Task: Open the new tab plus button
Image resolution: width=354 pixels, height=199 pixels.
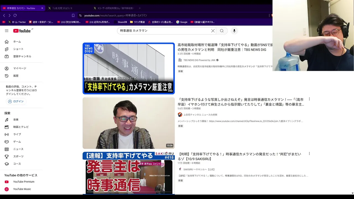Action: tap(140, 8)
